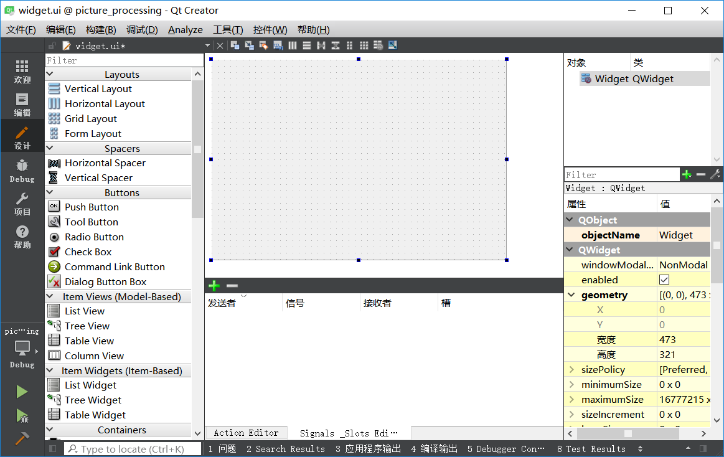Open the 编译输出 output pane
The width and height of the screenshot is (724, 457).
(x=434, y=449)
